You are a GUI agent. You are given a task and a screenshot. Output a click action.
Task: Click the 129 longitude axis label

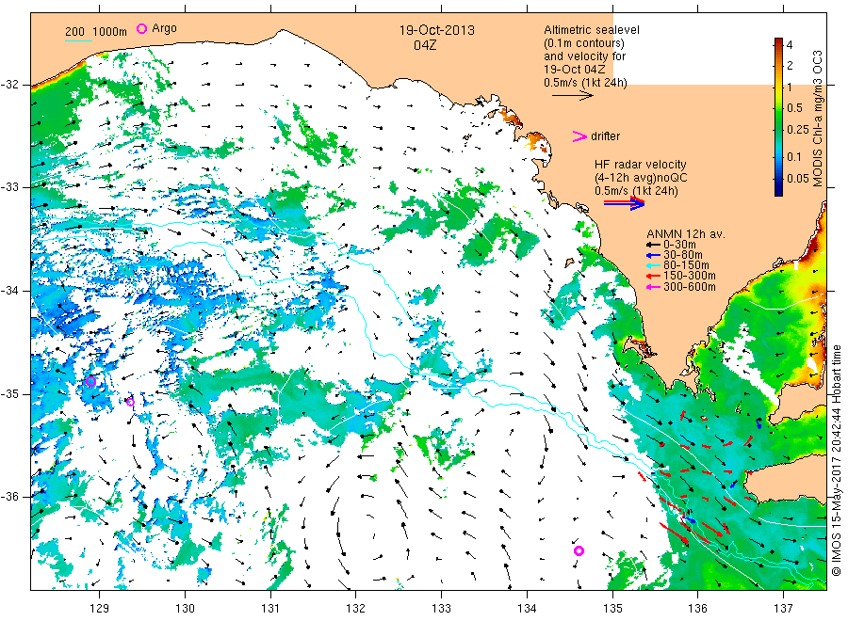pyautogui.click(x=99, y=609)
